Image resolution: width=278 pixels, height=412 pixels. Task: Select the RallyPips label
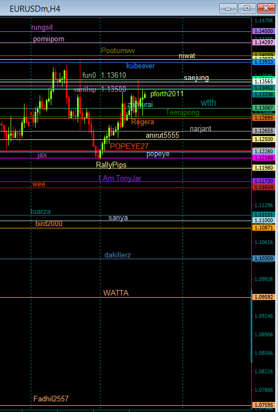pos(111,165)
